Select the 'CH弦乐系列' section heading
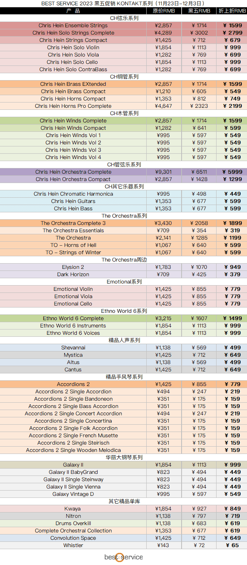The image size is (247, 565). pos(124,18)
